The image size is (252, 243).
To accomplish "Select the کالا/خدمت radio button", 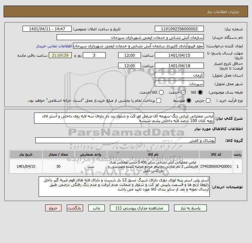I will 161,92.
